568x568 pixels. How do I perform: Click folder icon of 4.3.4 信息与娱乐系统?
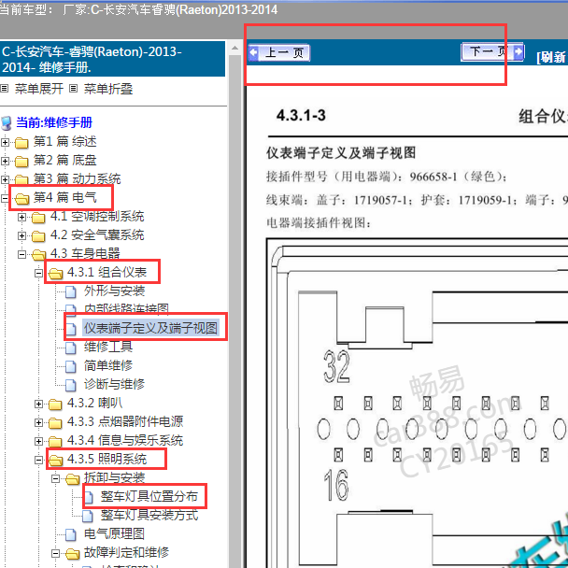click(x=55, y=442)
